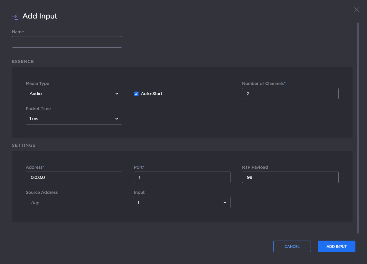Click the Media Type label
The width and height of the screenshot is (367, 264).
tap(38, 83)
